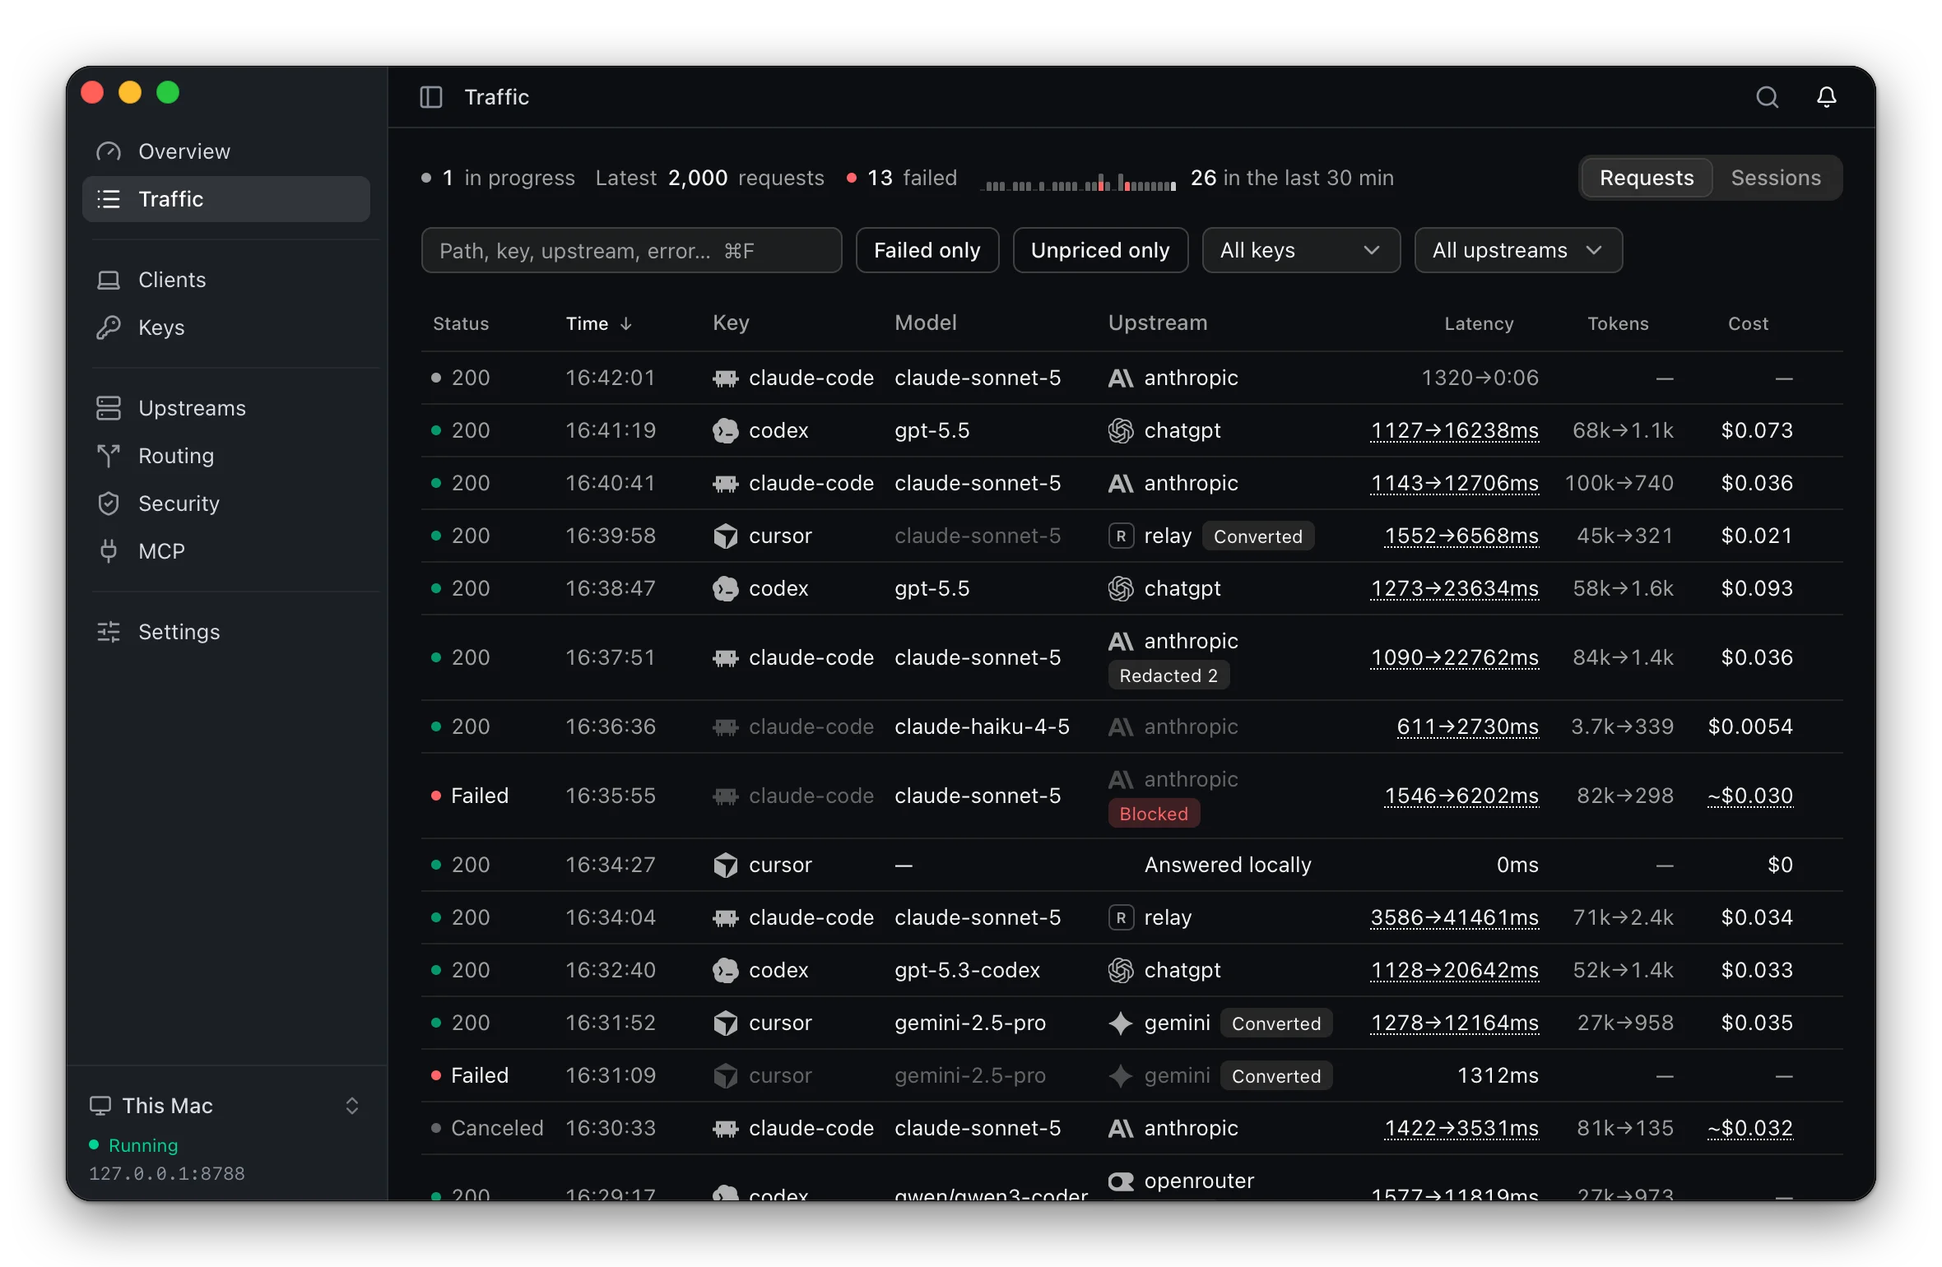Open Overview from sidebar

[226, 151]
